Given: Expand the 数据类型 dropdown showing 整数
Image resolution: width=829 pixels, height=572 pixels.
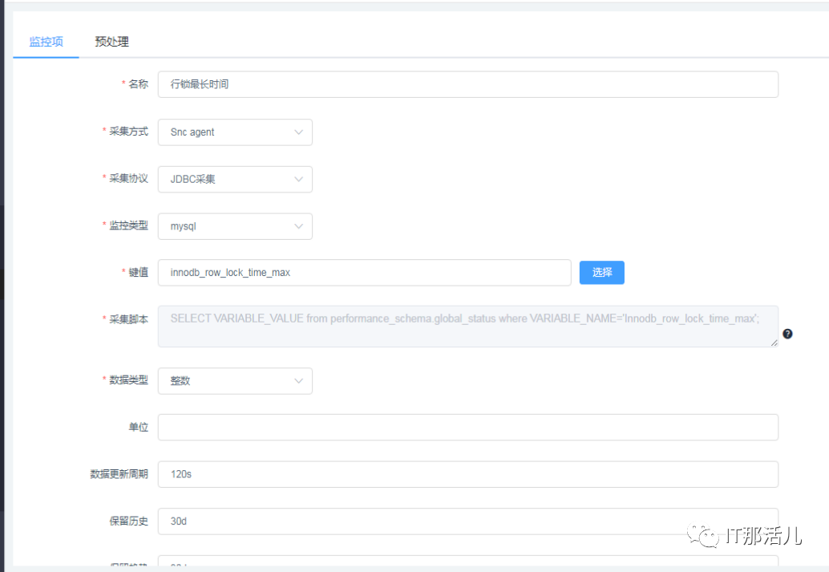Looking at the screenshot, I should (x=235, y=381).
